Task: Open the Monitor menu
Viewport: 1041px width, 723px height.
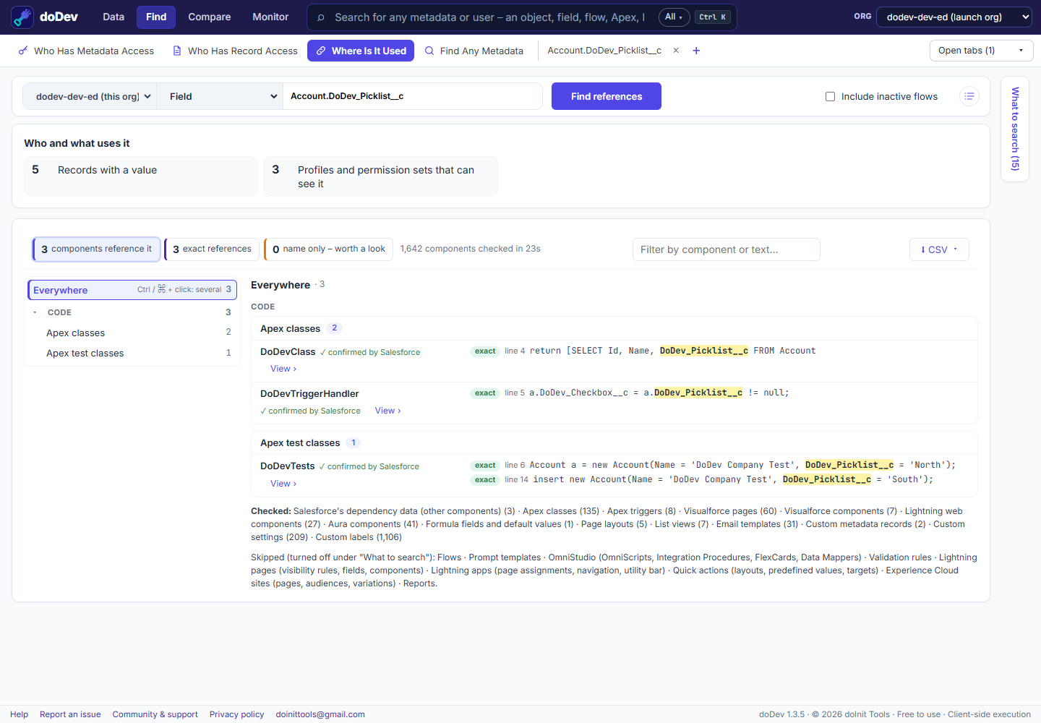Action: pos(270,17)
